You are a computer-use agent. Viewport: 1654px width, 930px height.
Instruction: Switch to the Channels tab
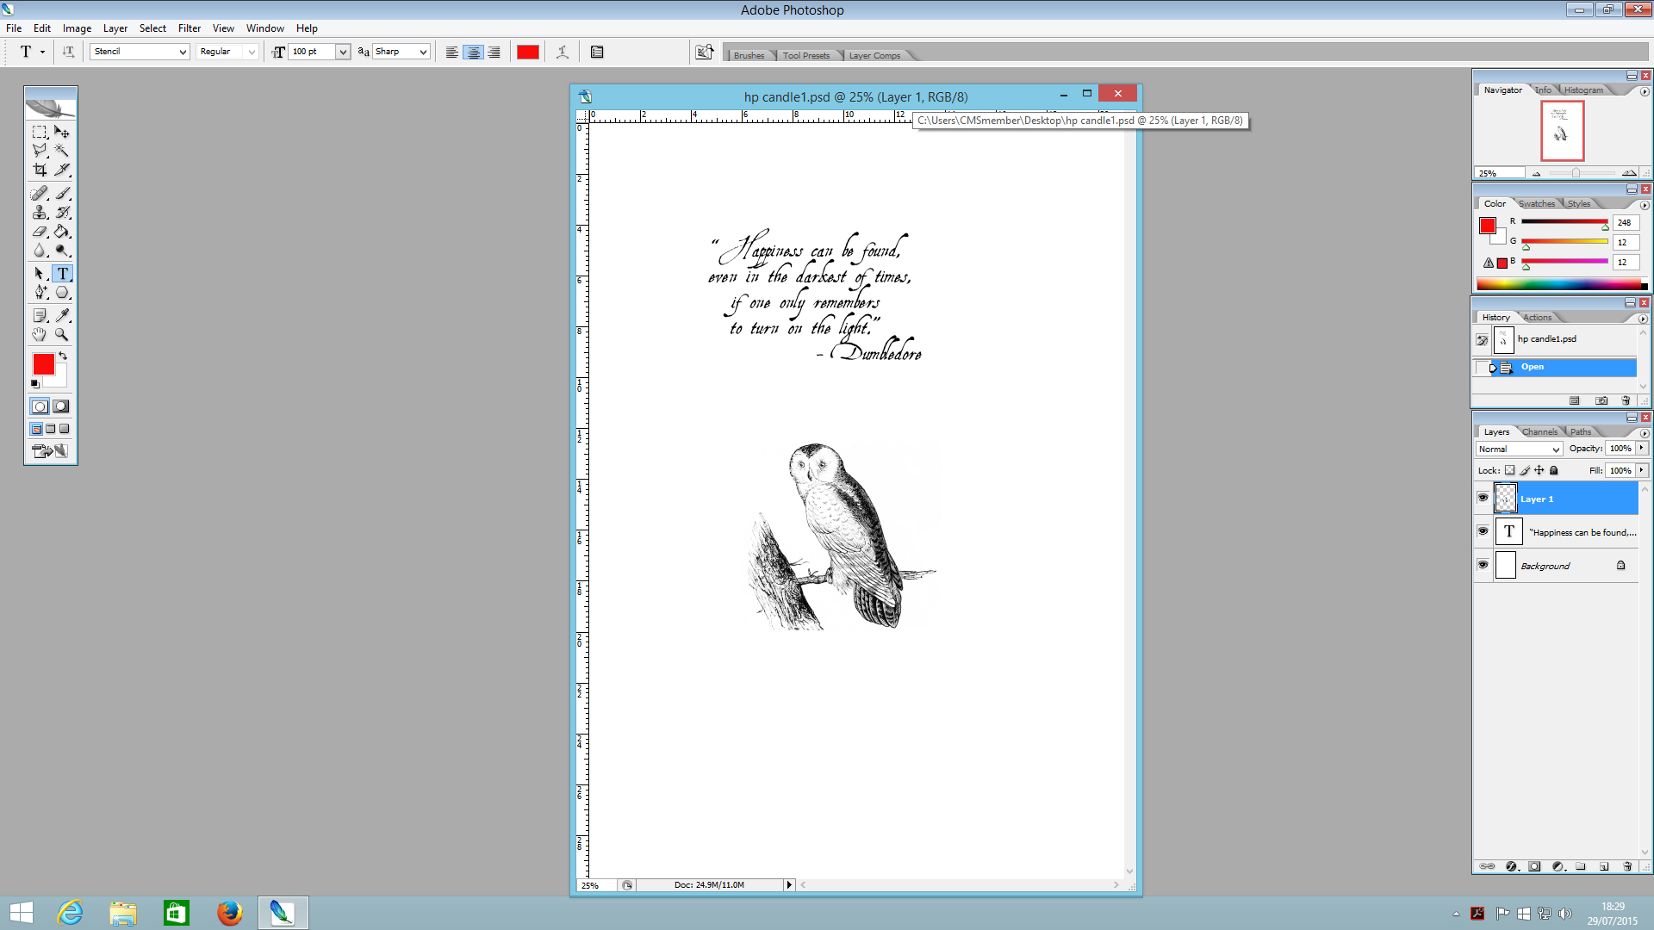tap(1539, 432)
